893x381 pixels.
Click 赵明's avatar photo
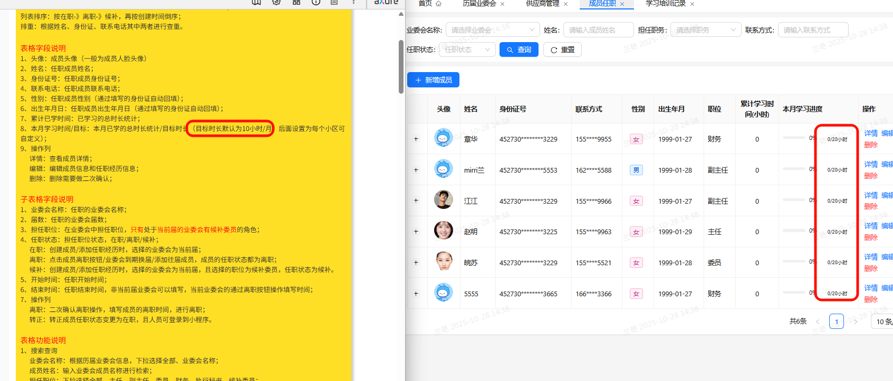click(x=443, y=231)
